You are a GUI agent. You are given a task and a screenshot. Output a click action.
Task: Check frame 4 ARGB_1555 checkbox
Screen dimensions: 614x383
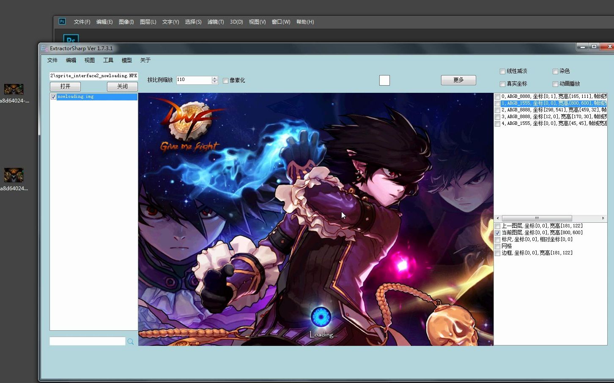(498, 124)
